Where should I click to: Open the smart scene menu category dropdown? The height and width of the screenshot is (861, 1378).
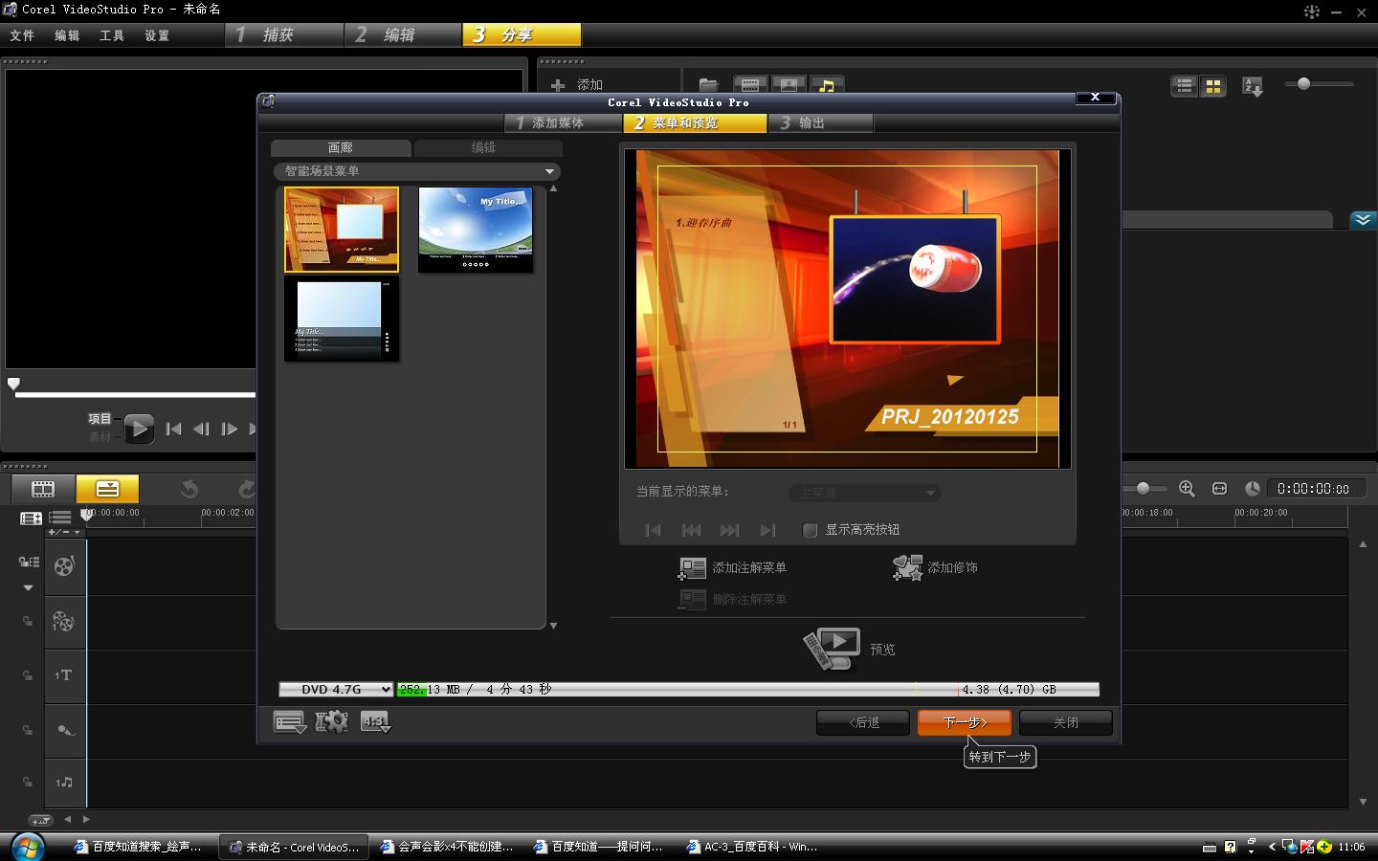click(417, 171)
